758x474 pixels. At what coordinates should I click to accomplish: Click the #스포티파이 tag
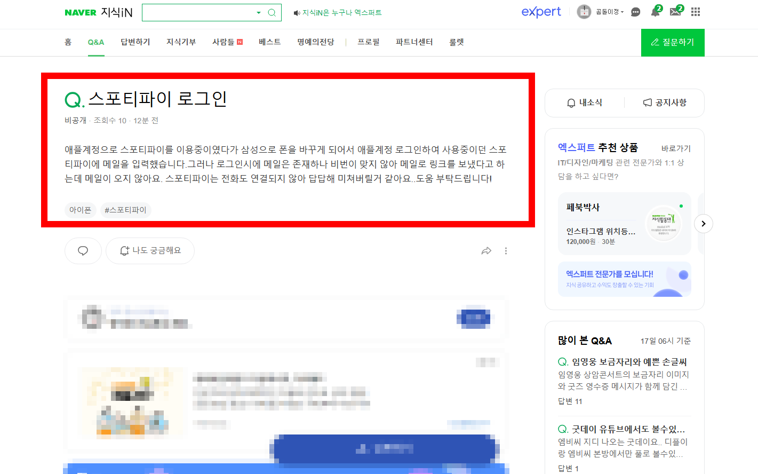(x=126, y=210)
